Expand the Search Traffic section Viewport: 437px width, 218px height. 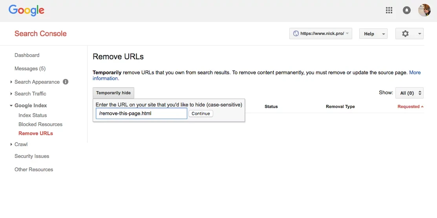coord(30,93)
